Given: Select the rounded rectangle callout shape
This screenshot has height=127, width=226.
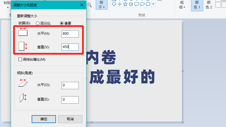Looking at the screenshot, I should coord(137,4).
